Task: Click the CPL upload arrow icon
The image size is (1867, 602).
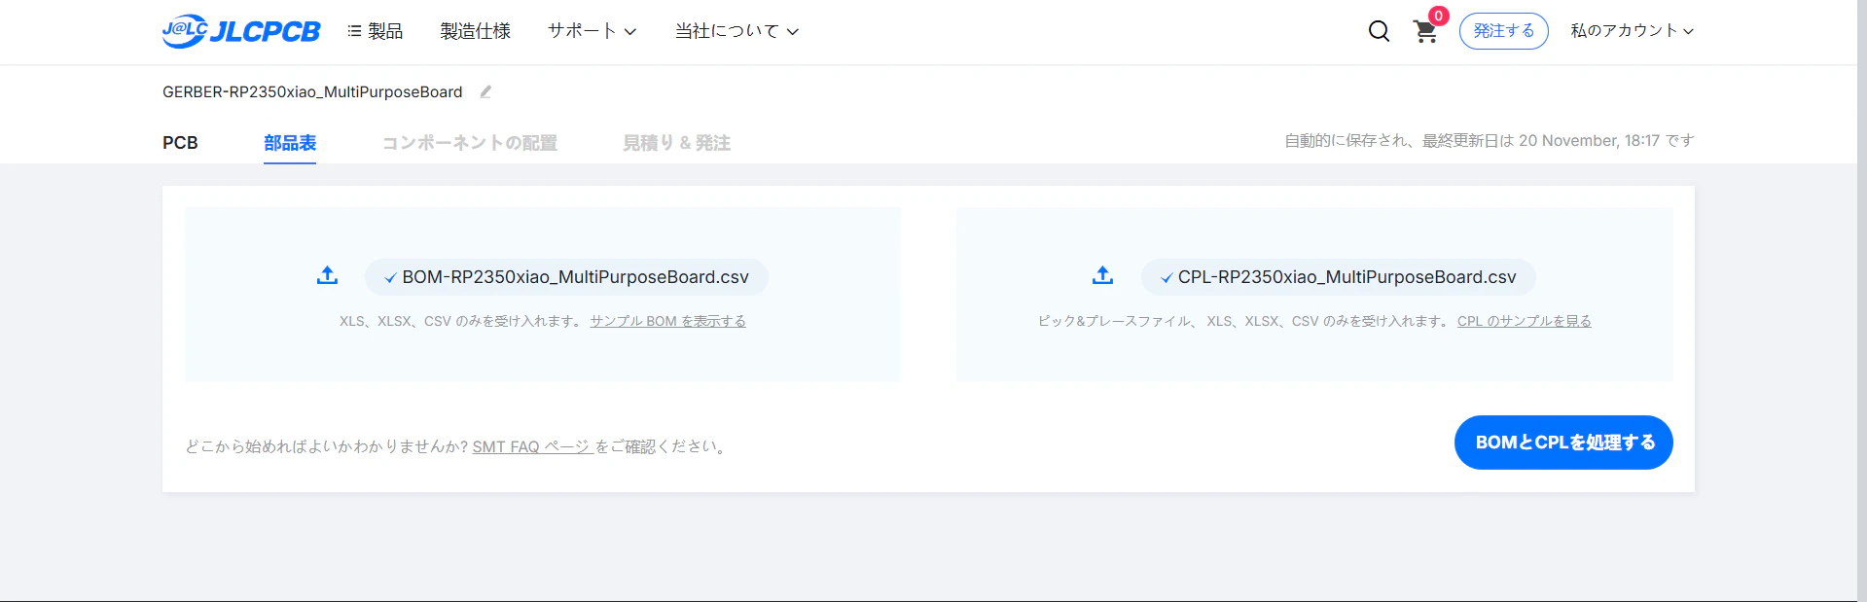Action: click(x=1102, y=276)
